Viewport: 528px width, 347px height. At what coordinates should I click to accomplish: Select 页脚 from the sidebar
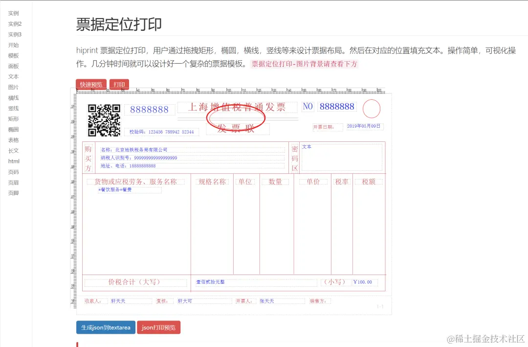tap(14, 193)
